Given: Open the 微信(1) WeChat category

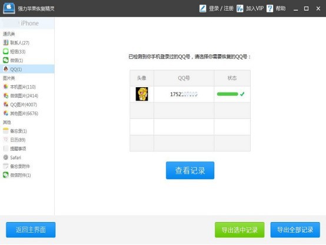Looking at the screenshot, I should (13, 60).
